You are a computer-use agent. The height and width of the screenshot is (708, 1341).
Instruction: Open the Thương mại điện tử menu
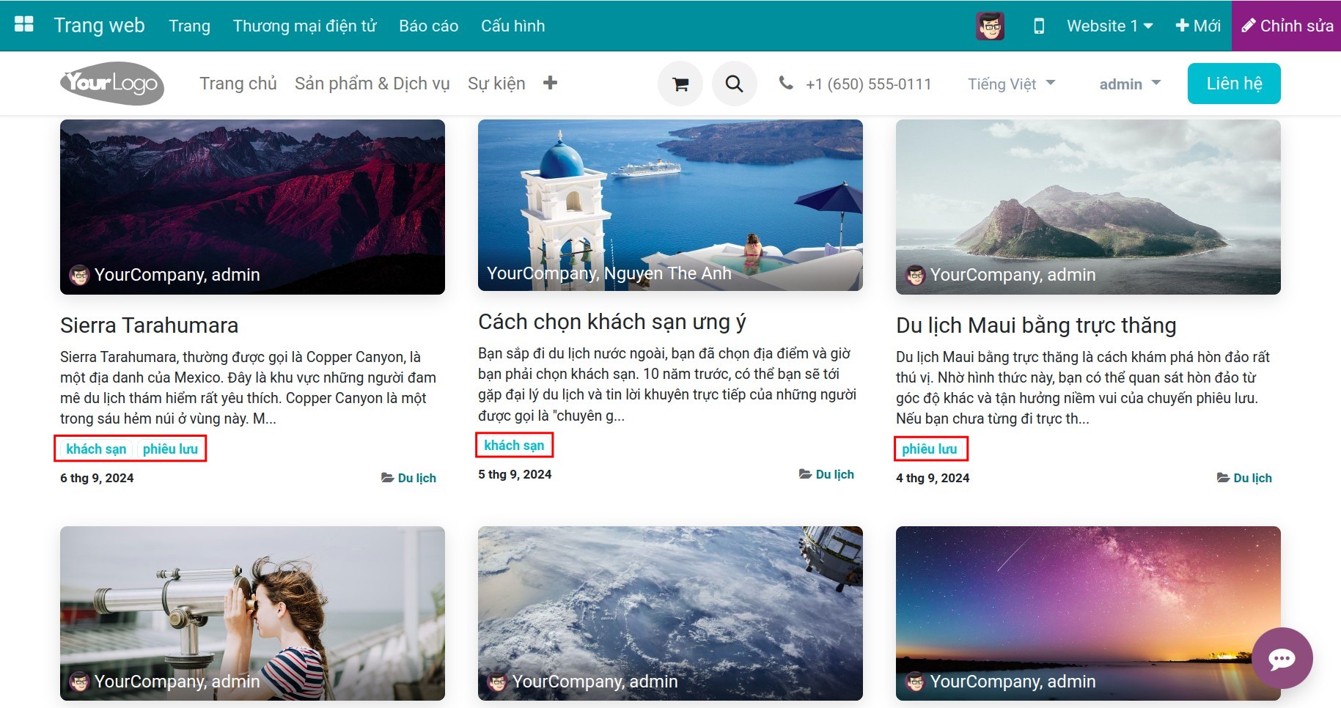304,26
